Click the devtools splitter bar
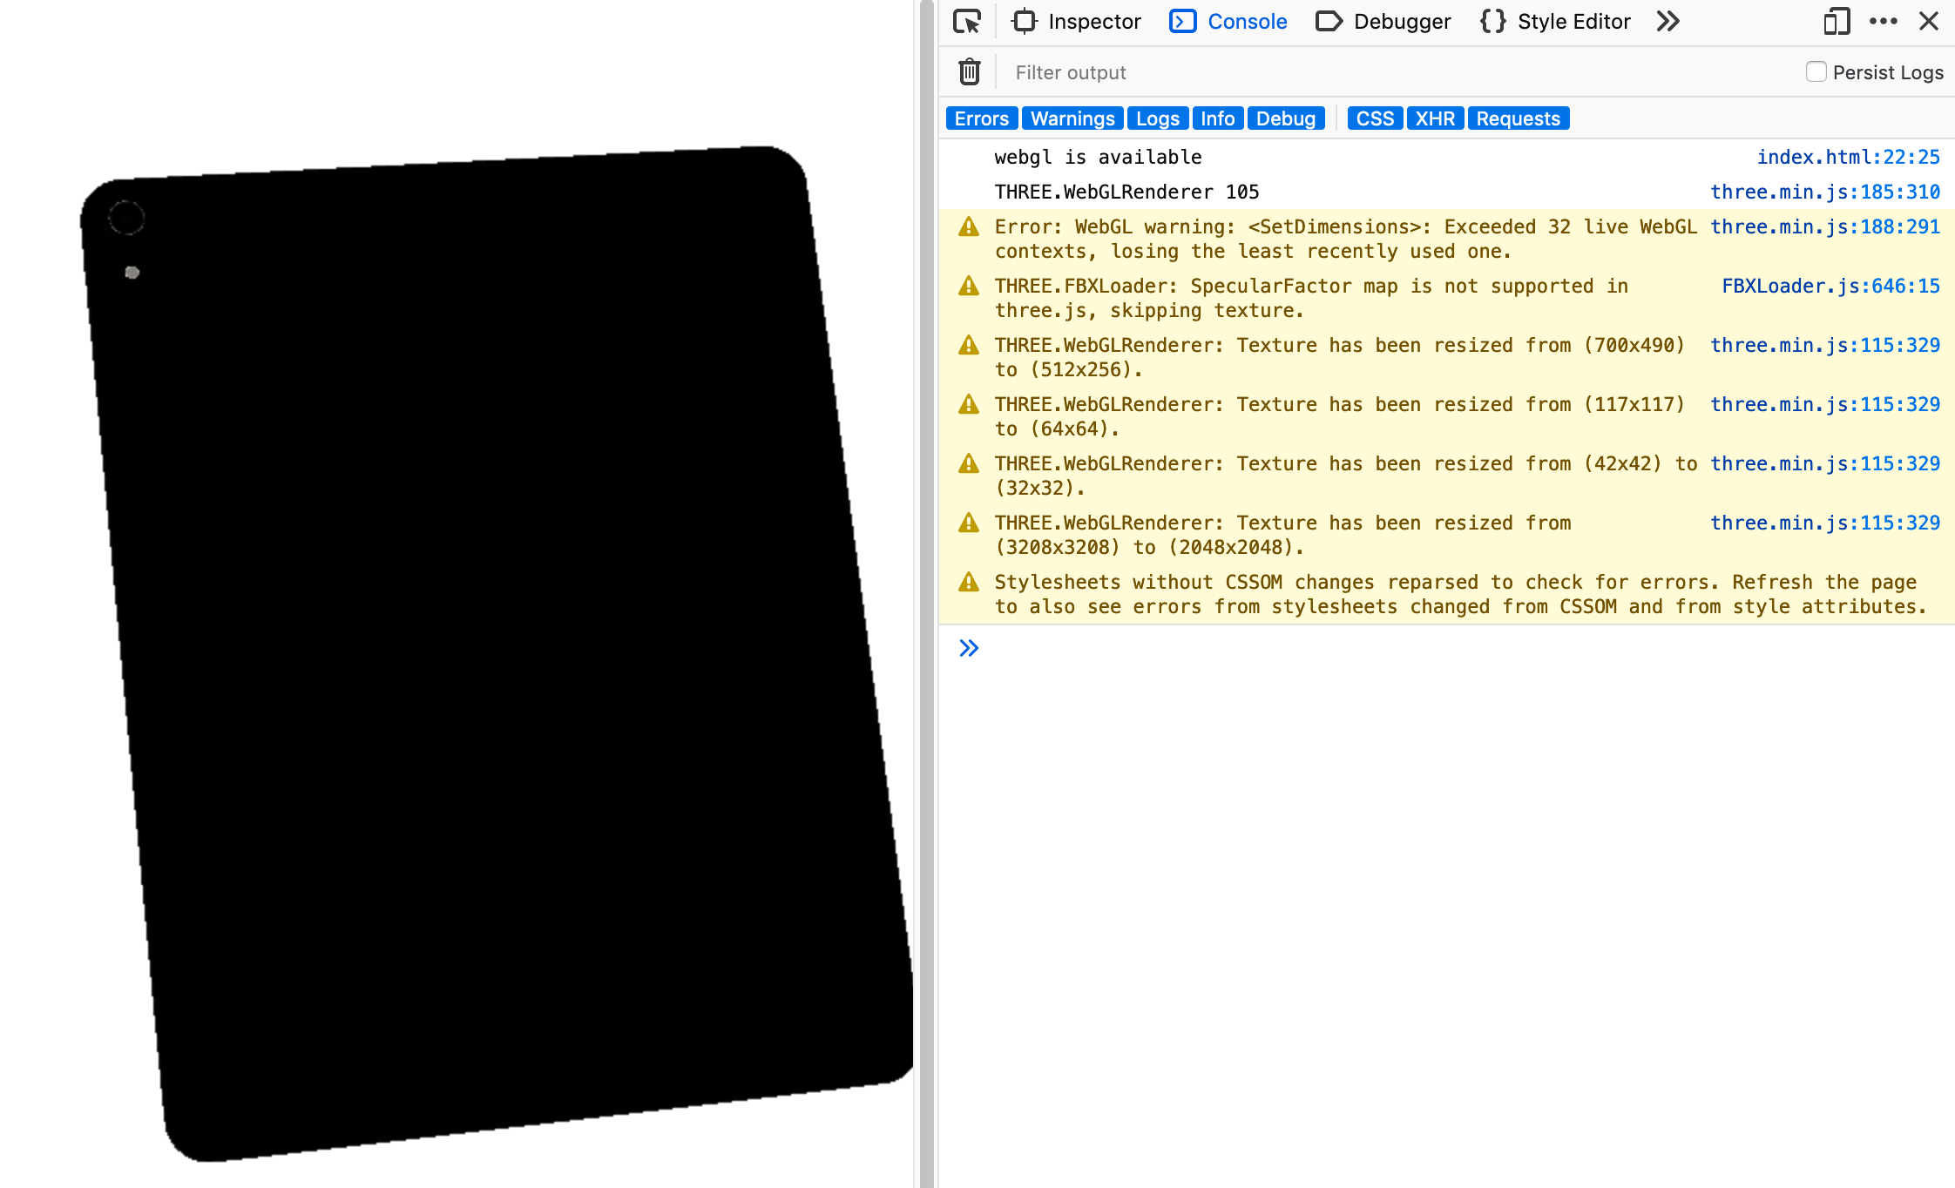Image resolution: width=1955 pixels, height=1188 pixels. coord(926,594)
